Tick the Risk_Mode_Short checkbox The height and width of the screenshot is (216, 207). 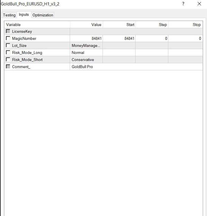pyautogui.click(x=8, y=60)
